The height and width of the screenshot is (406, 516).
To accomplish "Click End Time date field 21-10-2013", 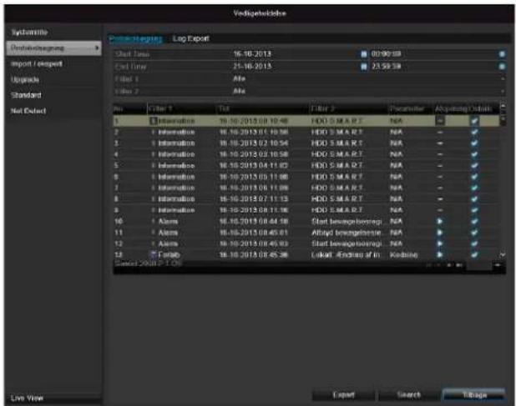I will (x=252, y=67).
